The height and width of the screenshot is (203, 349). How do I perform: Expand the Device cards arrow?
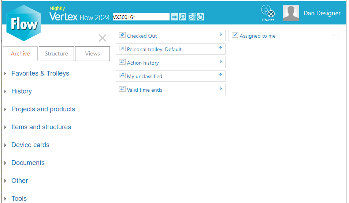pyautogui.click(x=5, y=145)
